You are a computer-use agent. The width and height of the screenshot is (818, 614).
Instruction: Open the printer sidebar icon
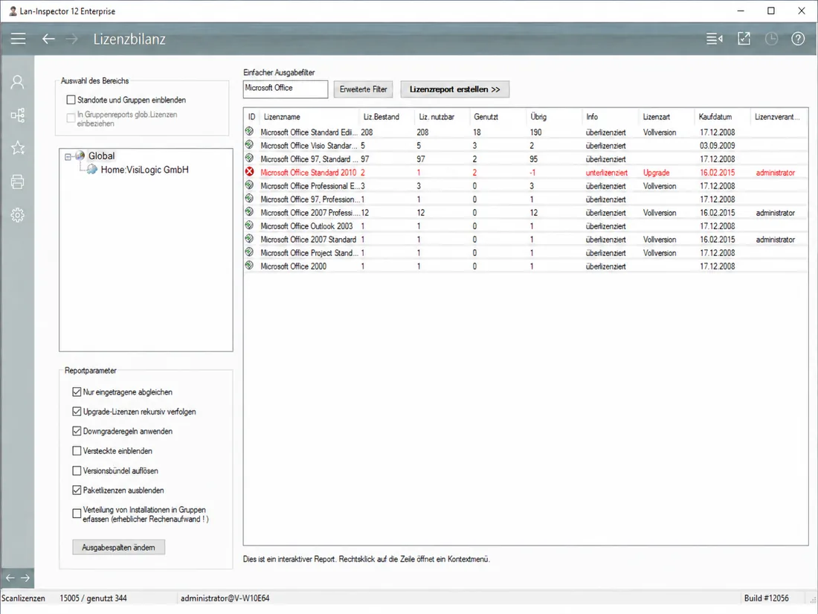[18, 182]
